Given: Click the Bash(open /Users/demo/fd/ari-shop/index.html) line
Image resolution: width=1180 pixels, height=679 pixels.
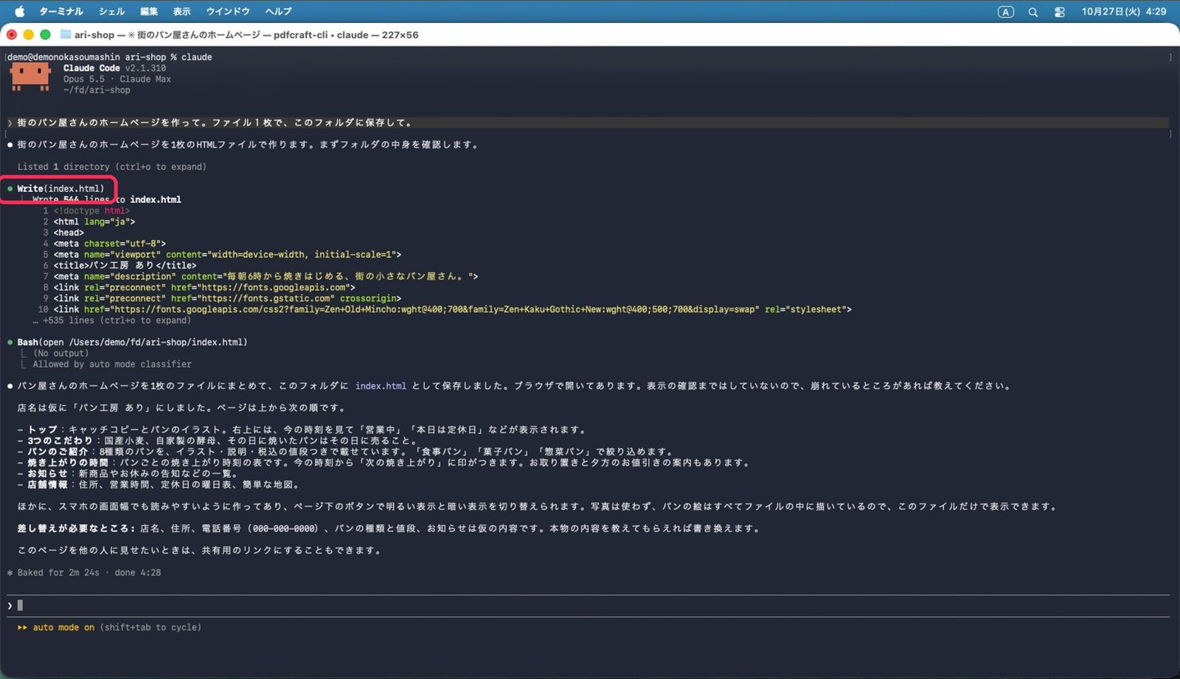Looking at the screenshot, I should tap(132, 342).
